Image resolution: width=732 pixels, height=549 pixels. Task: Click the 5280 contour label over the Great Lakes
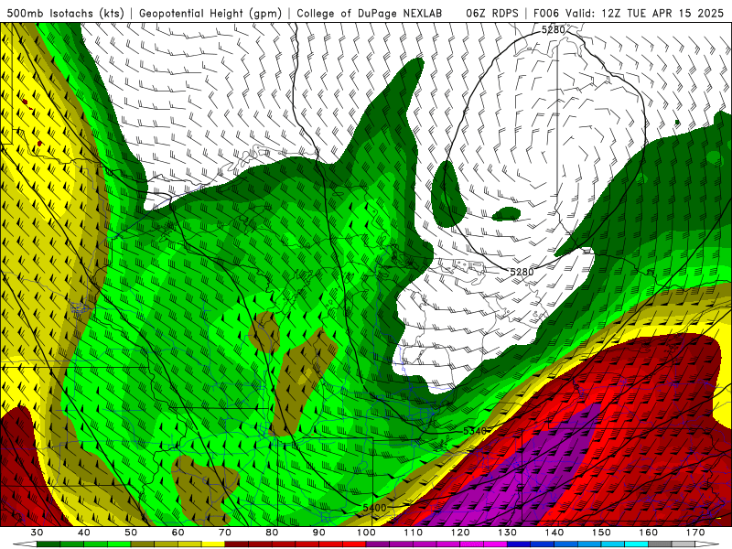coord(522,272)
